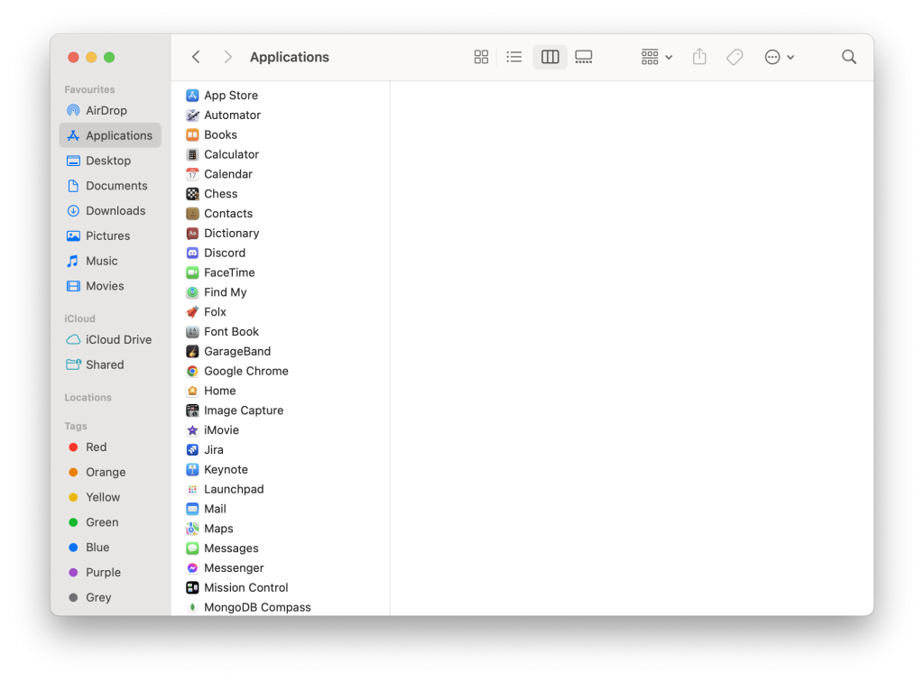Select the Home app icon

192,391
